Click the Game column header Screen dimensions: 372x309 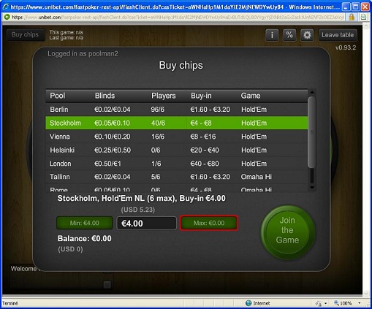[x=251, y=96]
